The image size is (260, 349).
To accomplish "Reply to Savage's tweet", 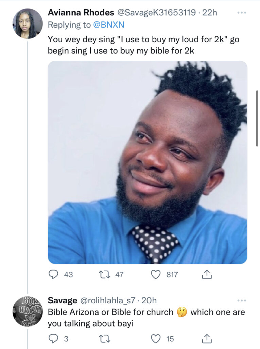I will 53,338.
